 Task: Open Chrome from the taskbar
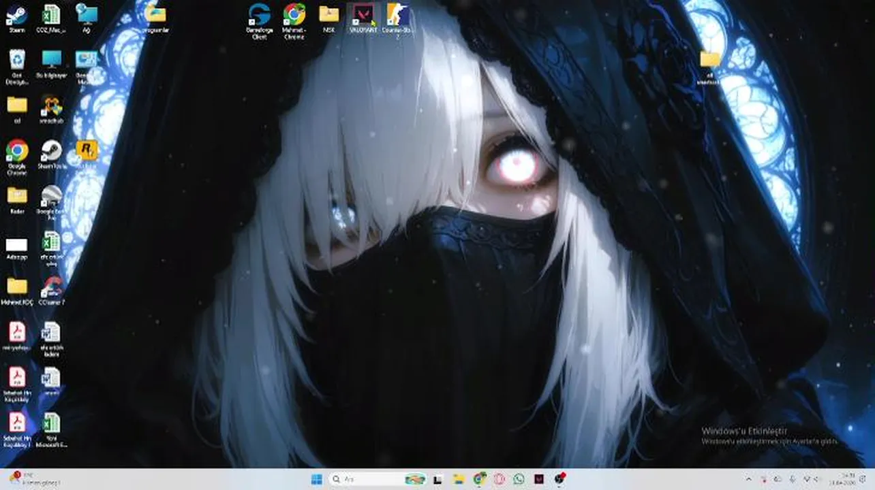click(x=480, y=479)
